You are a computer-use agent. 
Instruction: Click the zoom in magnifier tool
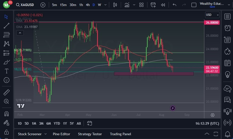[7, 101]
